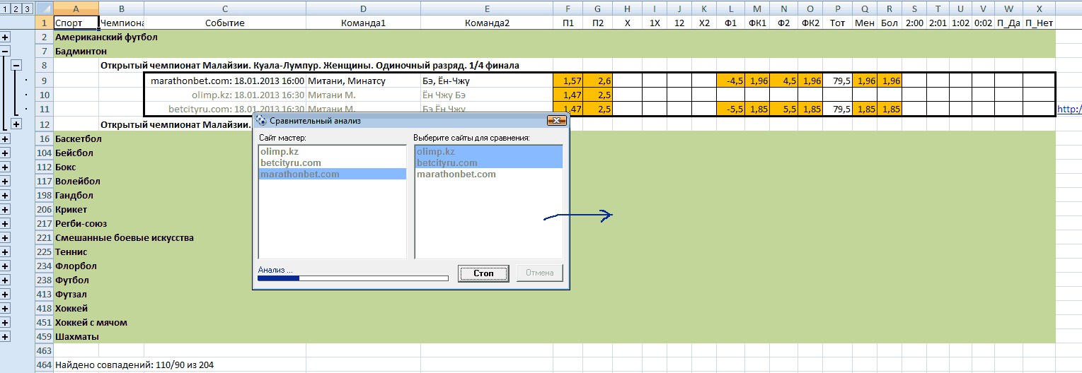Select row 464 header
1082x373 pixels.
[x=44, y=365]
